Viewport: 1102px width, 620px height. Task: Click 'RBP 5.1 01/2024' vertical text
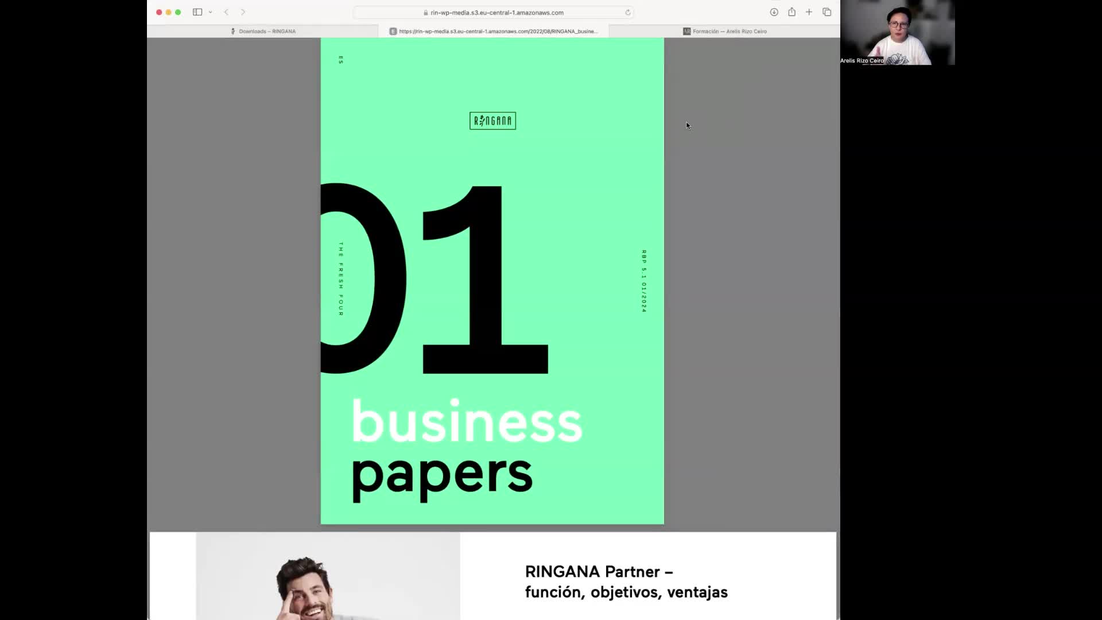click(644, 281)
